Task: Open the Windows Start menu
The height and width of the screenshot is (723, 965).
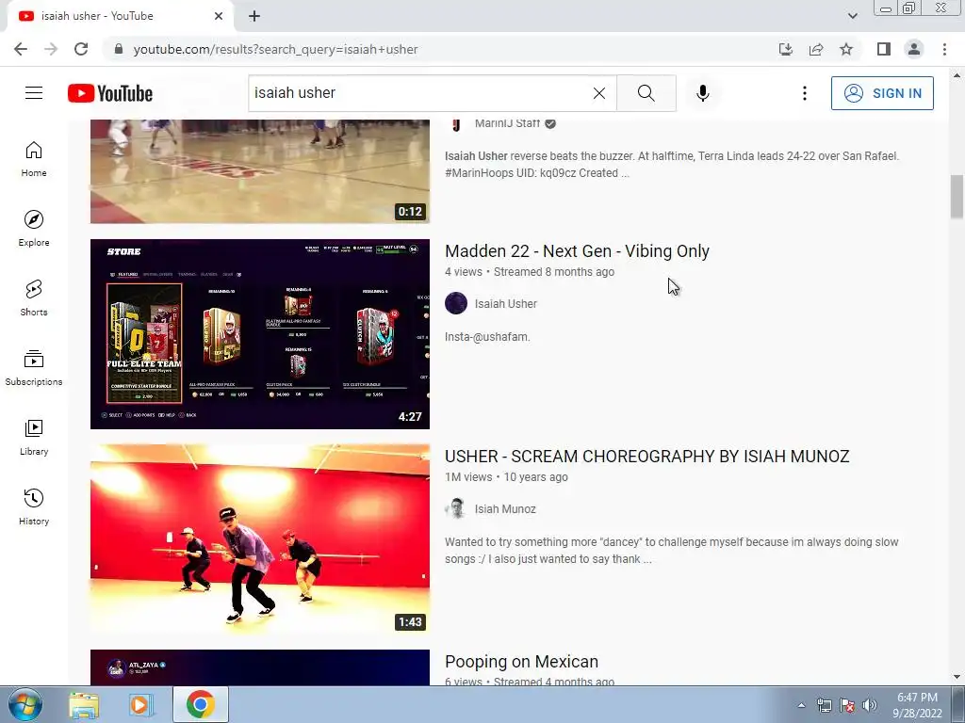Action: [x=25, y=704]
